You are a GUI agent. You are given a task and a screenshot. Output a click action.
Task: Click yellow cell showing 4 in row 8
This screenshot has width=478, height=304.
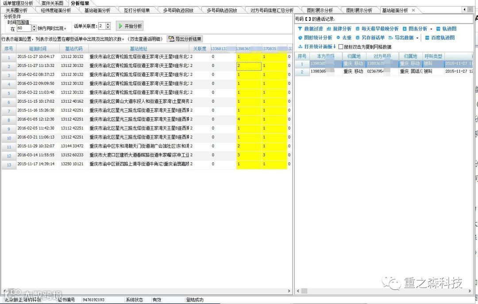(249, 119)
